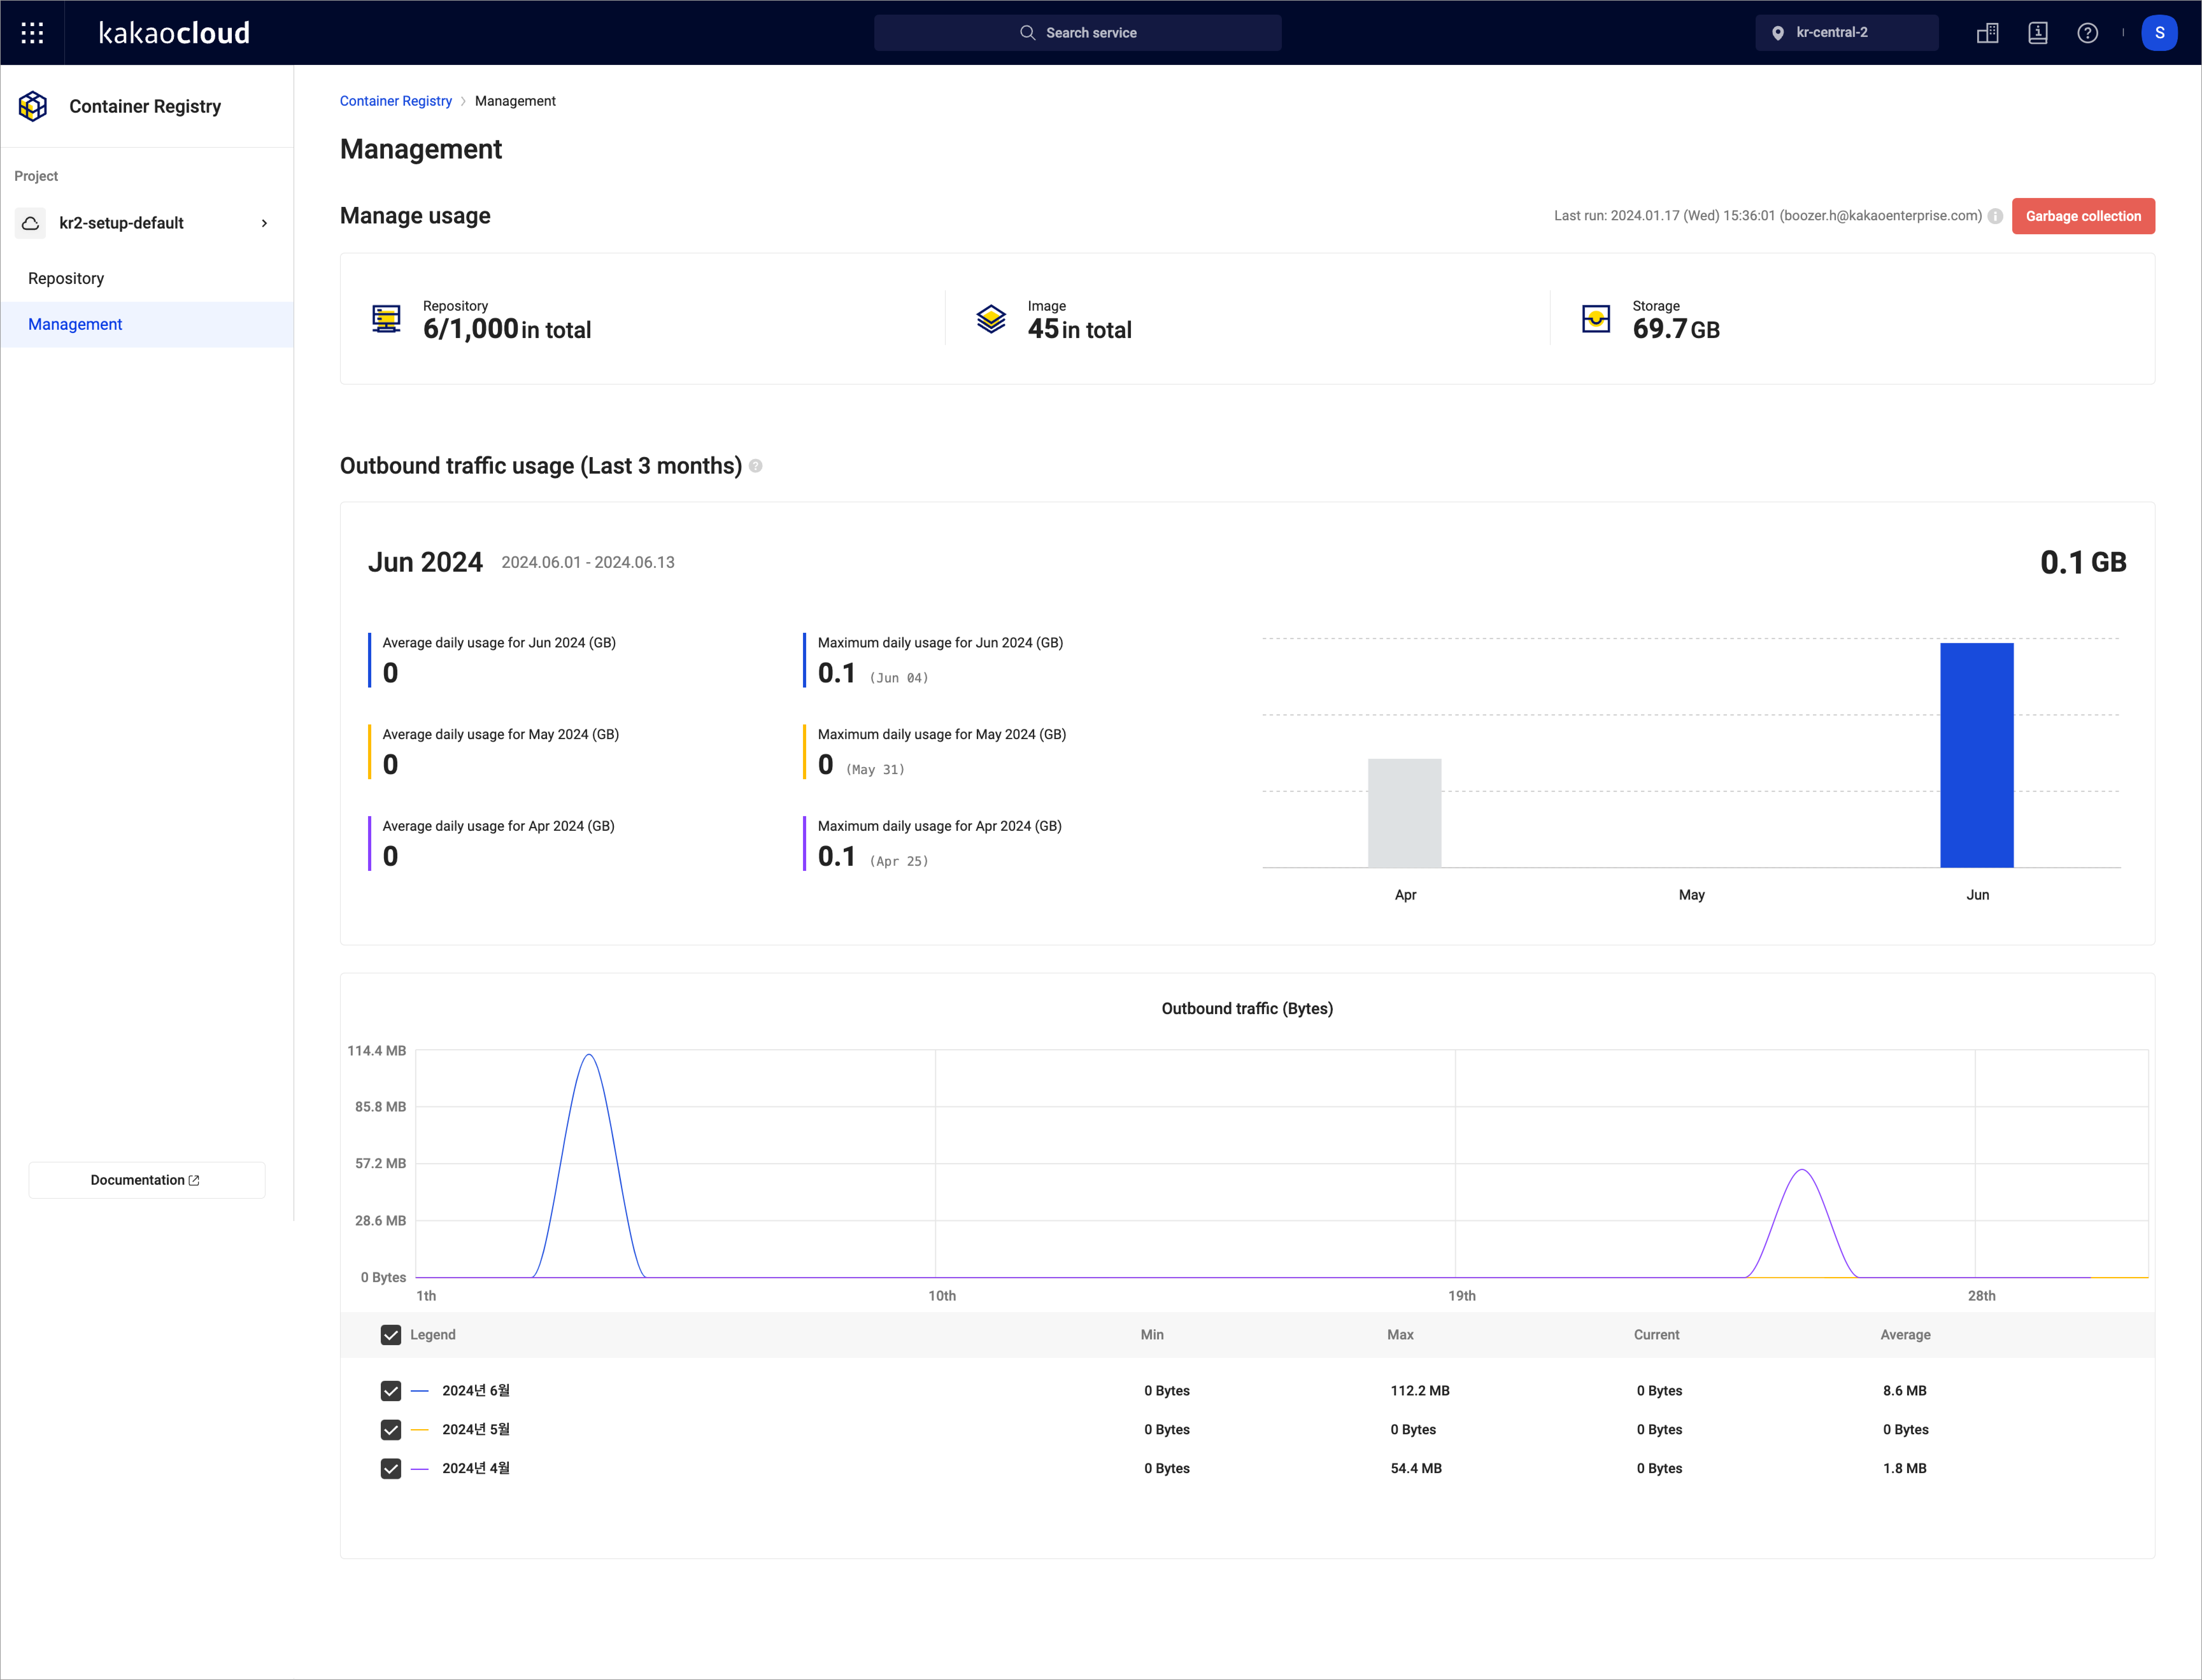Screen dimensions: 2202x1680
Task: Uncheck the 2024년 5월 series checkbox
Action: point(391,1430)
